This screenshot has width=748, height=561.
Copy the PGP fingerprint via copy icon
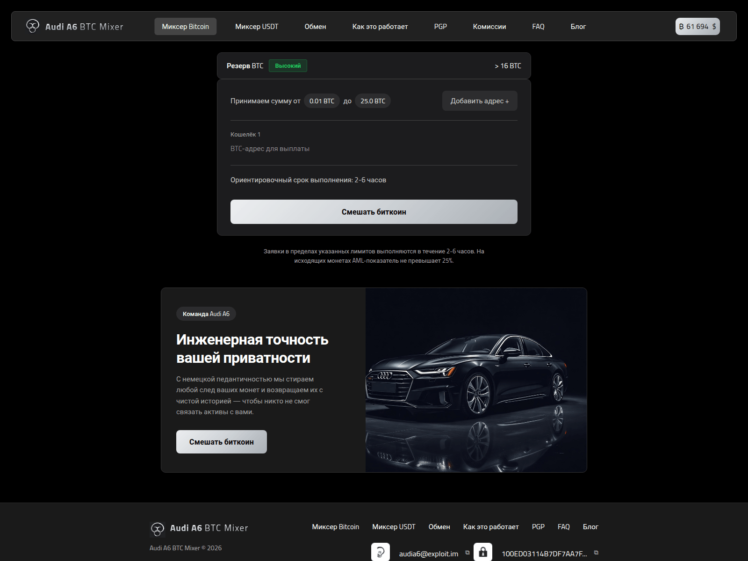point(596,553)
